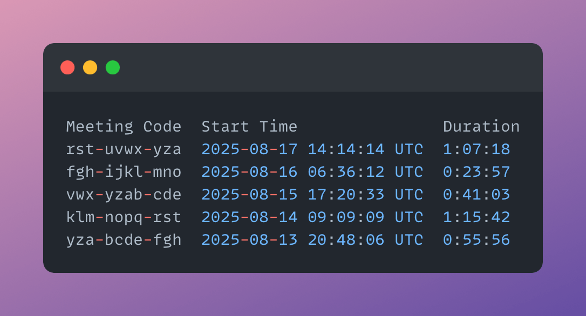Viewport: 586px width, 316px height.
Task: Select meeting code rst-uvwx-yza
Action: (x=124, y=149)
